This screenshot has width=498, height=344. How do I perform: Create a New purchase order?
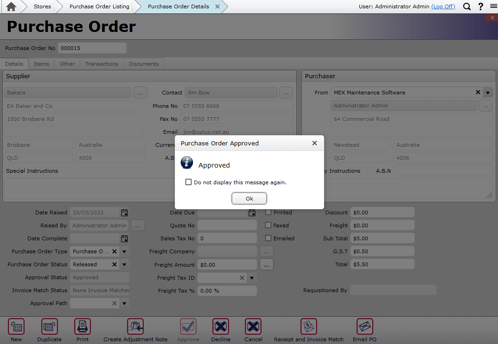16,330
